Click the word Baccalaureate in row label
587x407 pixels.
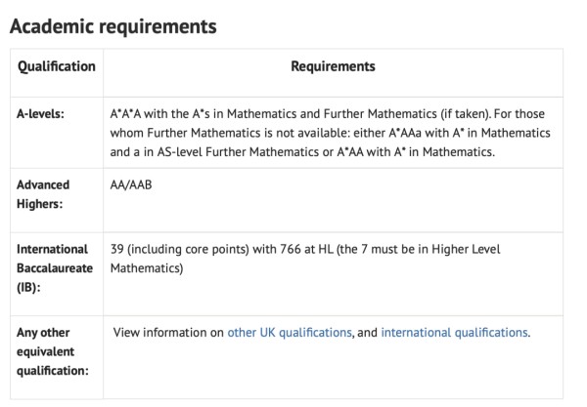tap(55, 268)
